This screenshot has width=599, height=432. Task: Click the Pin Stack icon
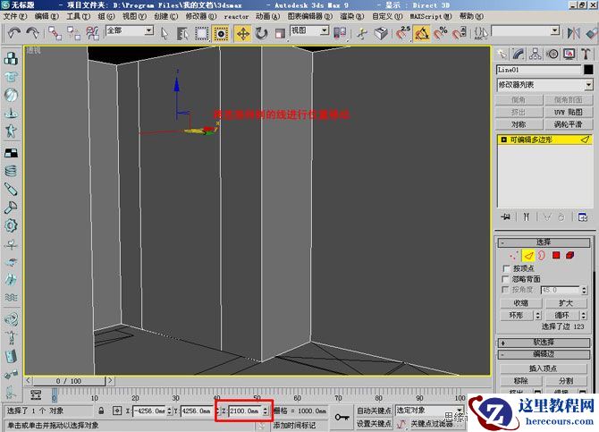[x=506, y=217]
